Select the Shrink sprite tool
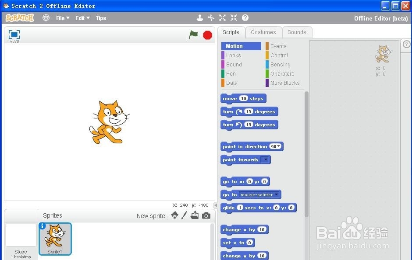The image size is (412, 260). (234, 18)
